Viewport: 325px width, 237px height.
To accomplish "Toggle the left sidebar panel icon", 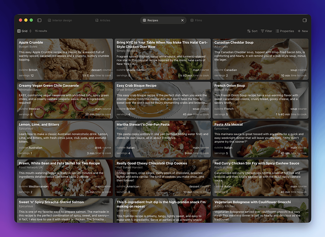I will coord(39,20).
